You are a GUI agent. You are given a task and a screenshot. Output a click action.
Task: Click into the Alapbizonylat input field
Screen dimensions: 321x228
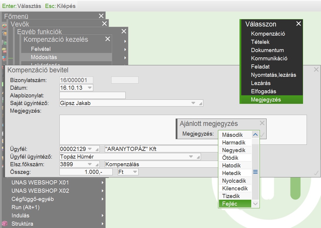[92, 95]
